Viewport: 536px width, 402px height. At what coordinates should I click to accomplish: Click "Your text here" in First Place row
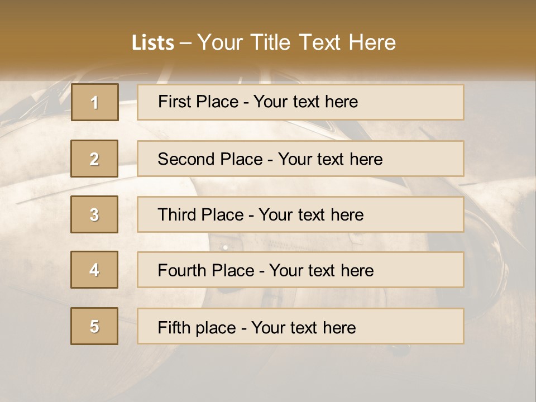click(305, 102)
